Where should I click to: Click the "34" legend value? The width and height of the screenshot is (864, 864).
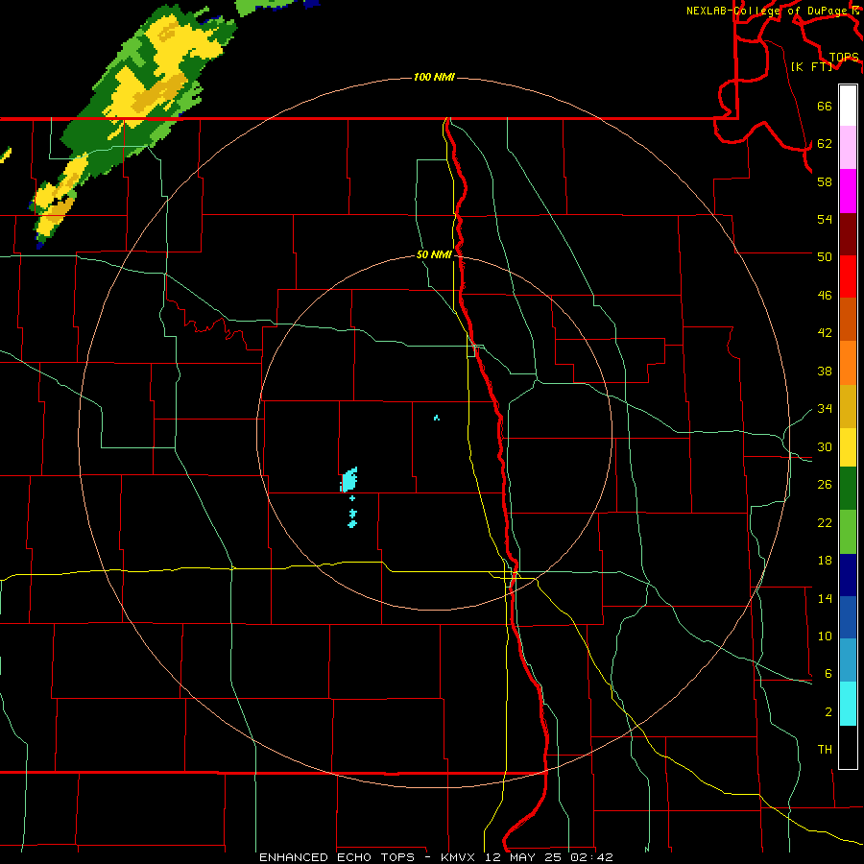825,409
